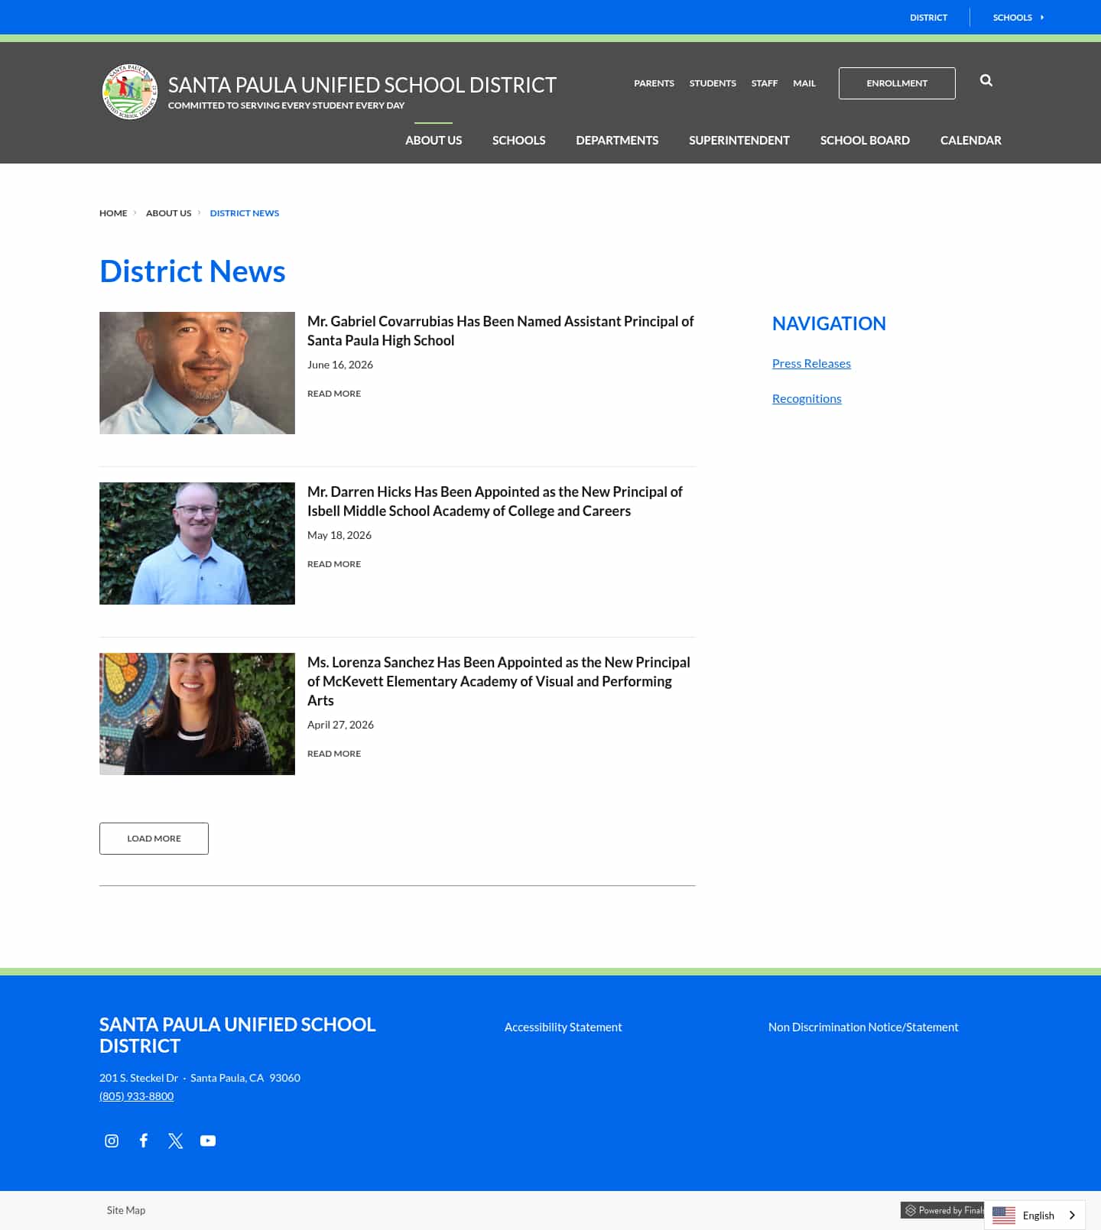Viewport: 1101px width, 1230px height.
Task: Expand the English language selector chevron
Action: 1072,1215
